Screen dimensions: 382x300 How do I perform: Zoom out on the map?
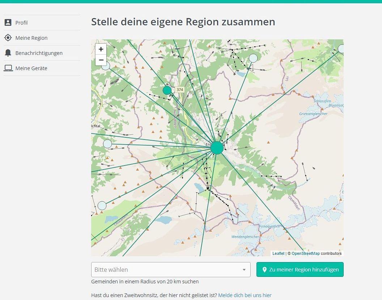click(101, 60)
